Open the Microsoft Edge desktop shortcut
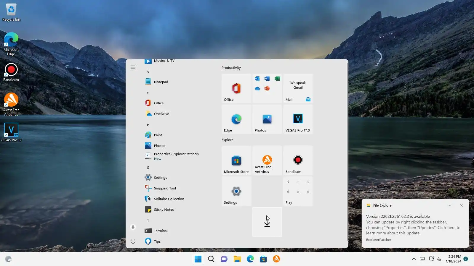Image resolution: width=474 pixels, height=266 pixels. point(11,44)
